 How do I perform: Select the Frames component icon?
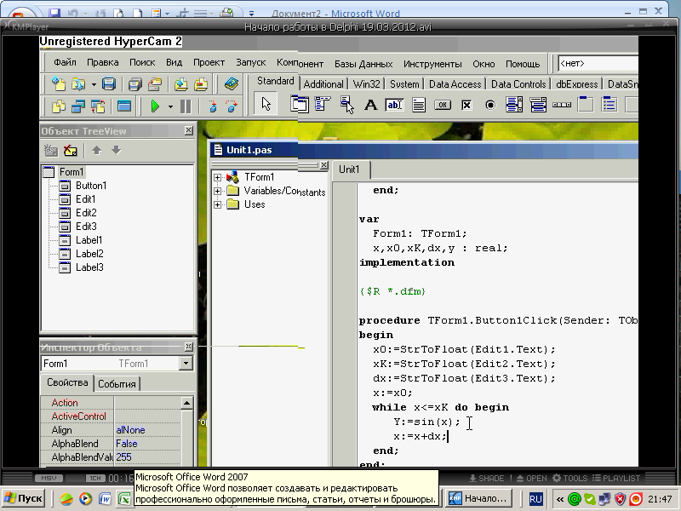(x=300, y=105)
